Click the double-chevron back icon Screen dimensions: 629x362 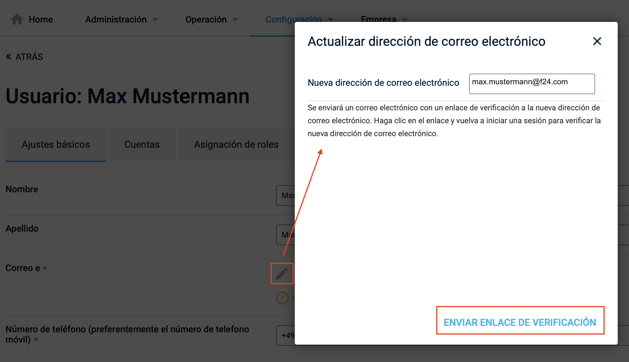point(9,57)
